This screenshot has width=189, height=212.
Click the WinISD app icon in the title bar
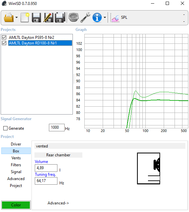pyautogui.click(x=4, y=3)
